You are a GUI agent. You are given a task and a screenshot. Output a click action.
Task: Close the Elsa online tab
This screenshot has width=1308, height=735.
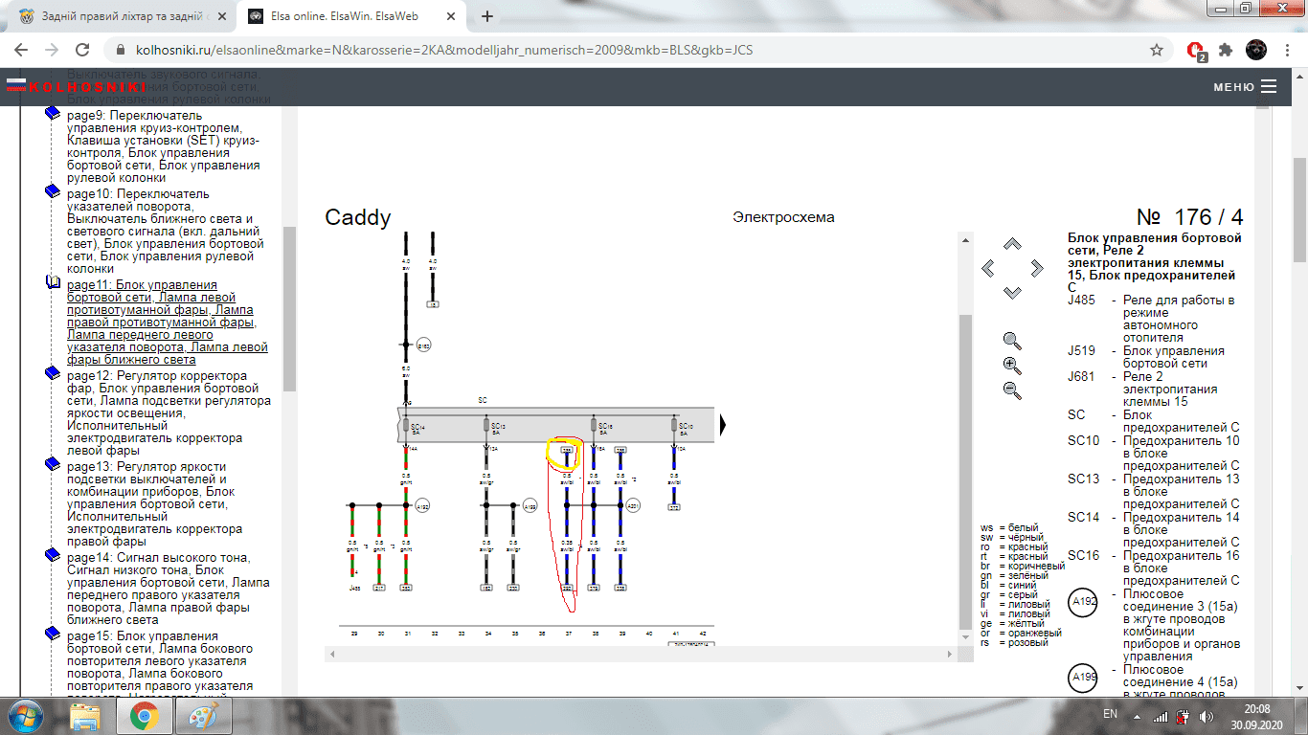[450, 16]
